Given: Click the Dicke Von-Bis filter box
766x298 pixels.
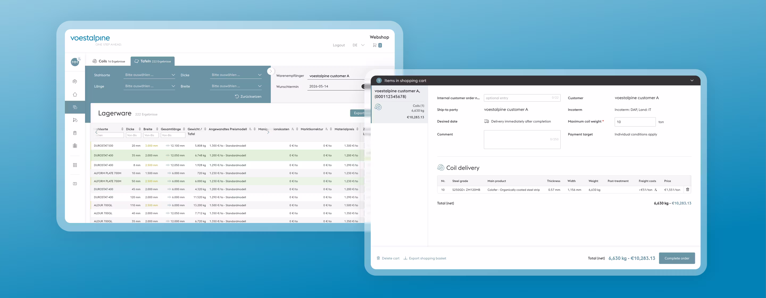Looking at the screenshot, I should coord(134,135).
